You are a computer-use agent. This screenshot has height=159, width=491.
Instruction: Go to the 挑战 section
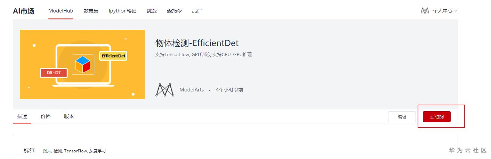(152, 11)
